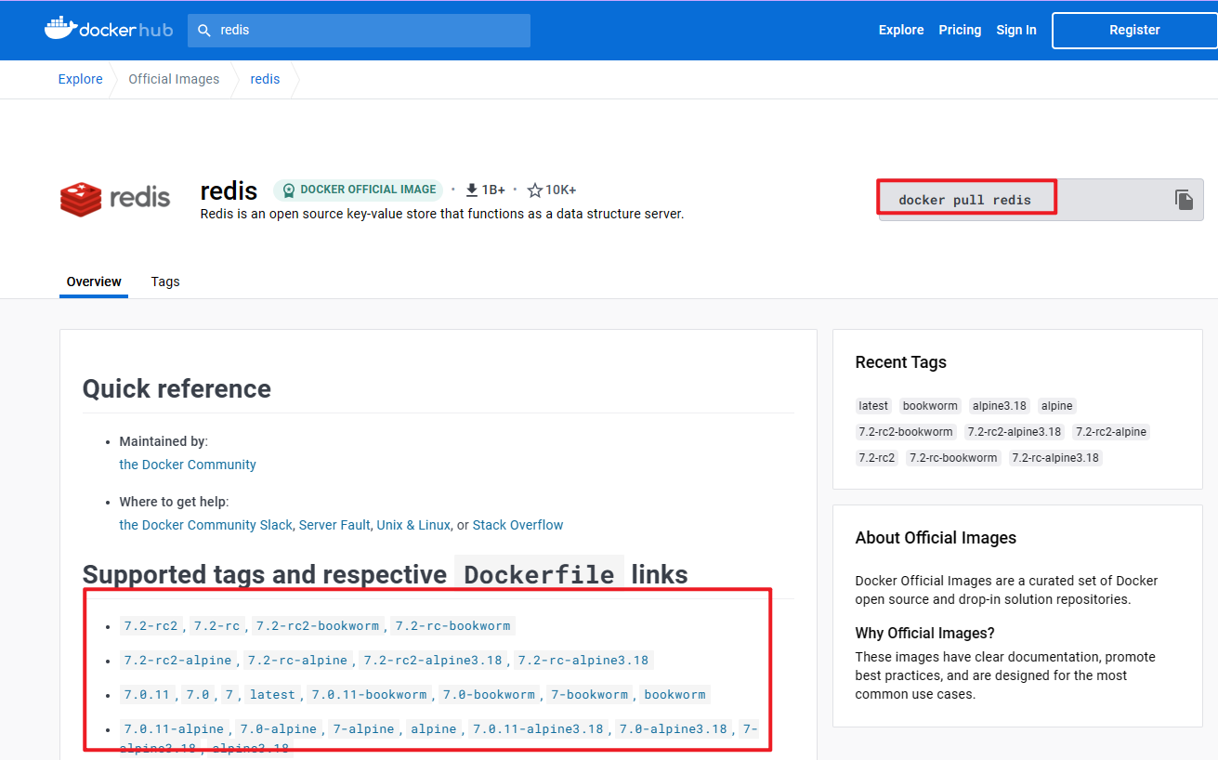The height and width of the screenshot is (760, 1218).
Task: Select the 7.2-rc2-alpine chip in Recent Tags
Action: click(1111, 432)
